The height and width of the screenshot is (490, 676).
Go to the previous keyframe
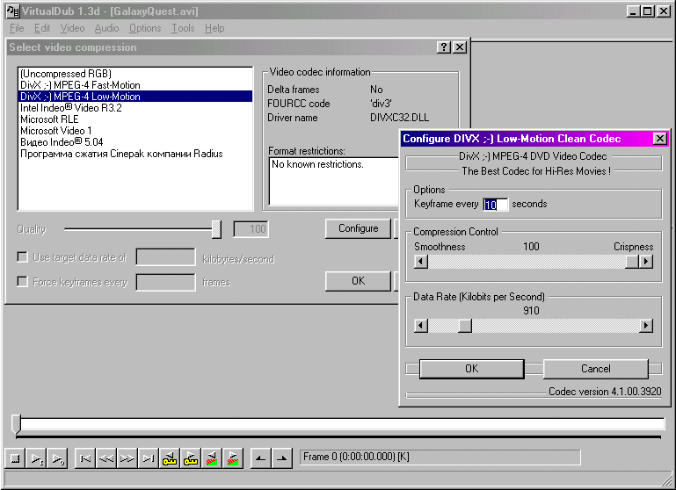pyautogui.click(x=170, y=458)
